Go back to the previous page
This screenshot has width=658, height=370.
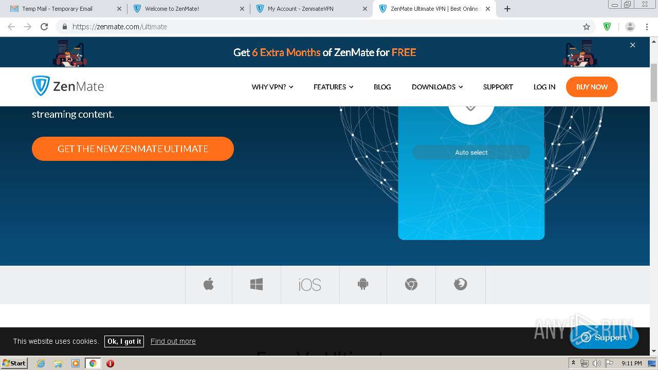[x=11, y=27]
